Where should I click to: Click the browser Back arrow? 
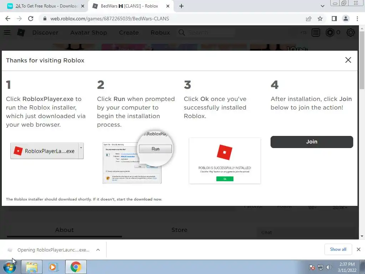(x=8, y=19)
